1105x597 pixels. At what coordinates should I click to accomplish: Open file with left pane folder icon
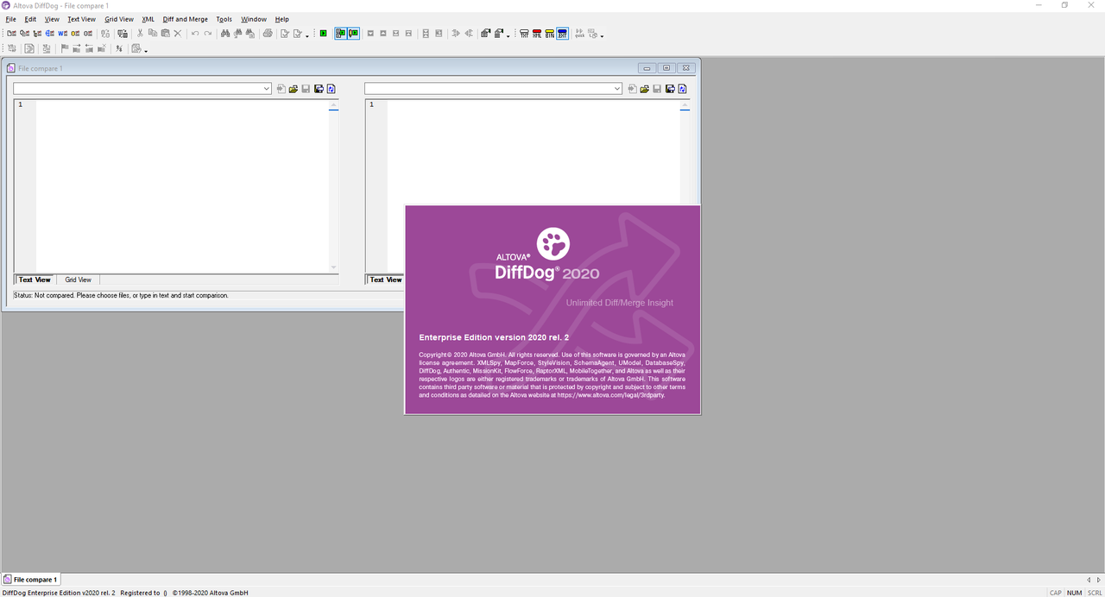294,89
